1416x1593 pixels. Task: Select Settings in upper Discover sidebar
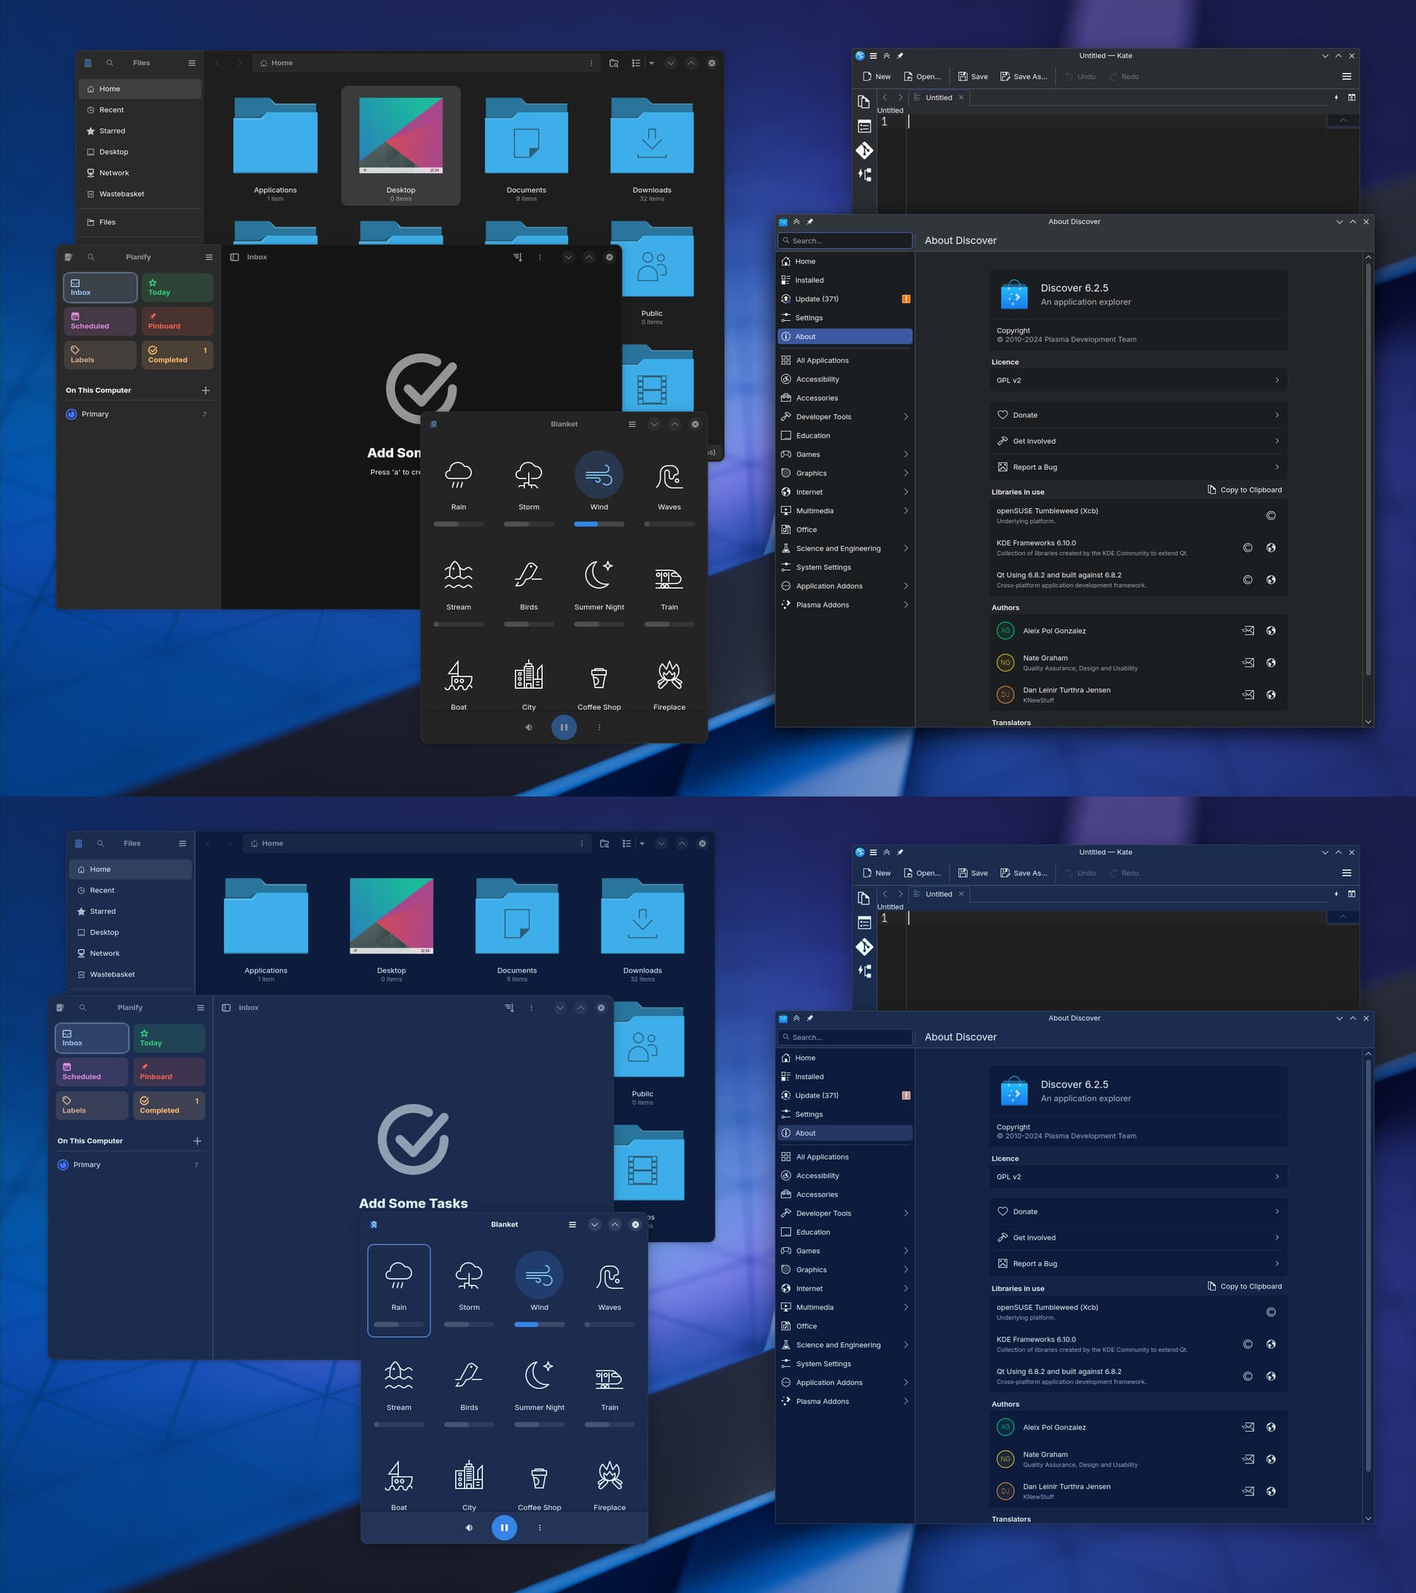(x=844, y=317)
